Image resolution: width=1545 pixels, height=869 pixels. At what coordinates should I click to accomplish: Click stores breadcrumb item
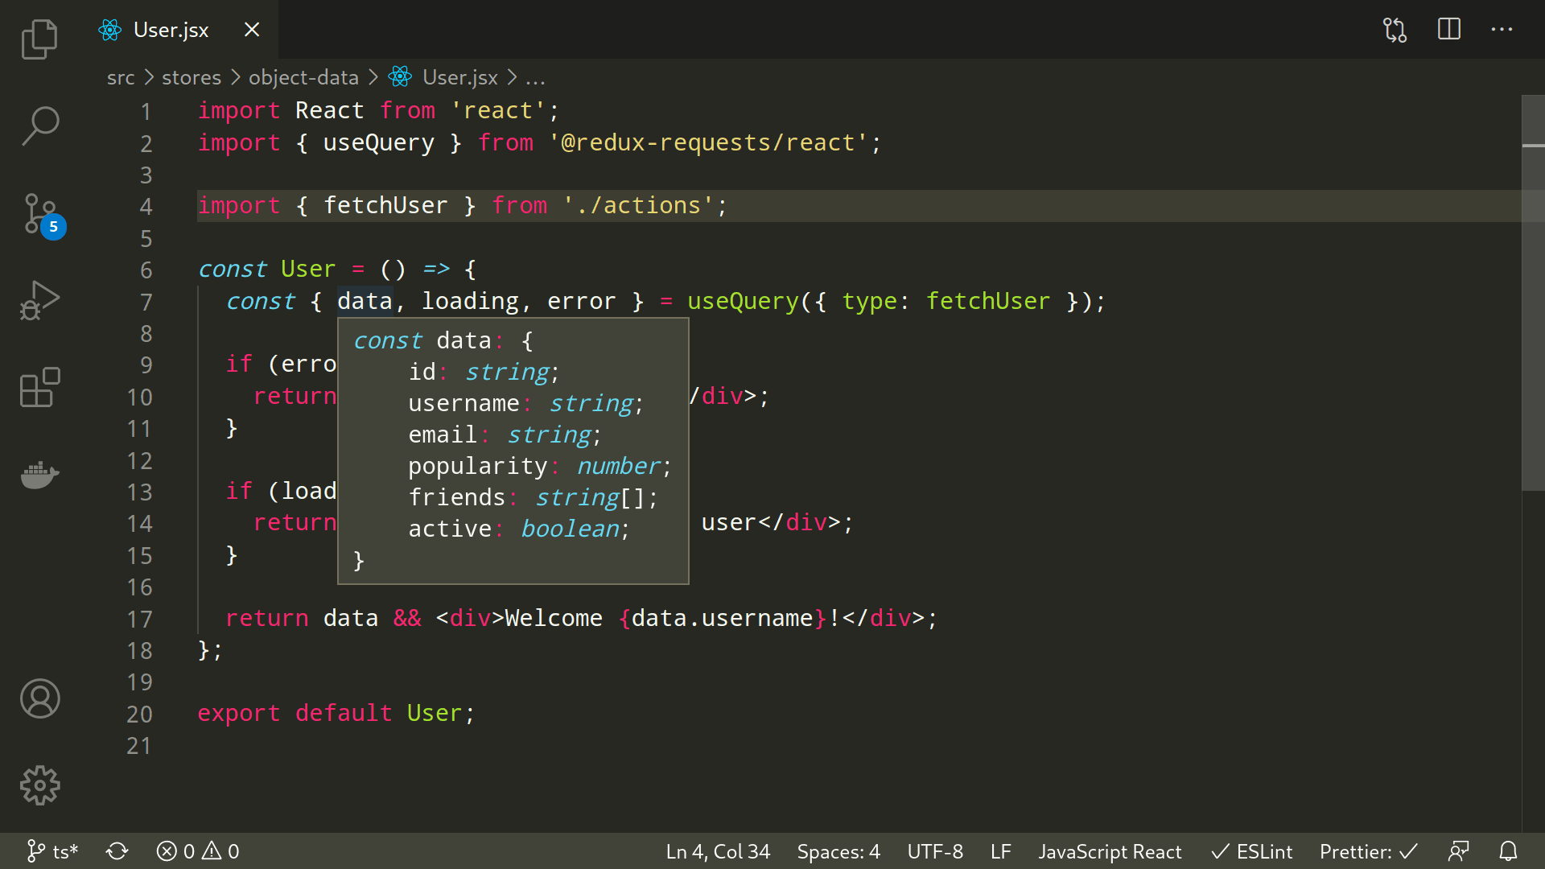(192, 77)
